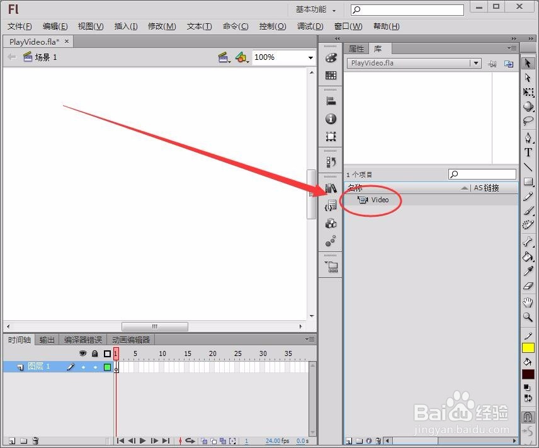The height and width of the screenshot is (448, 539).
Task: Switch to the 输出 tab
Action: click(x=47, y=340)
